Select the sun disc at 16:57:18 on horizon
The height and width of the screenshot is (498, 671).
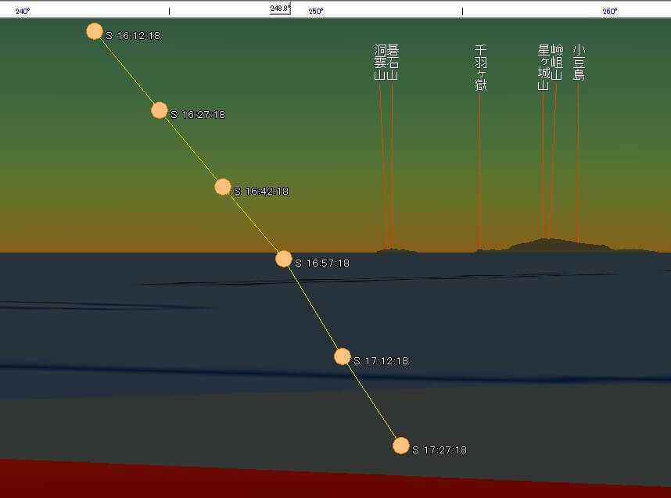tap(283, 259)
